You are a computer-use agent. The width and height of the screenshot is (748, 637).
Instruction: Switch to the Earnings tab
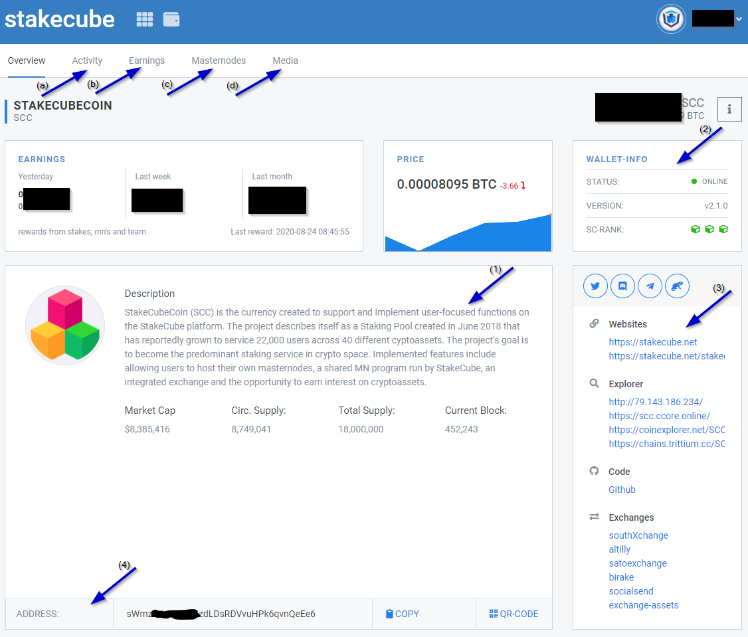(146, 60)
